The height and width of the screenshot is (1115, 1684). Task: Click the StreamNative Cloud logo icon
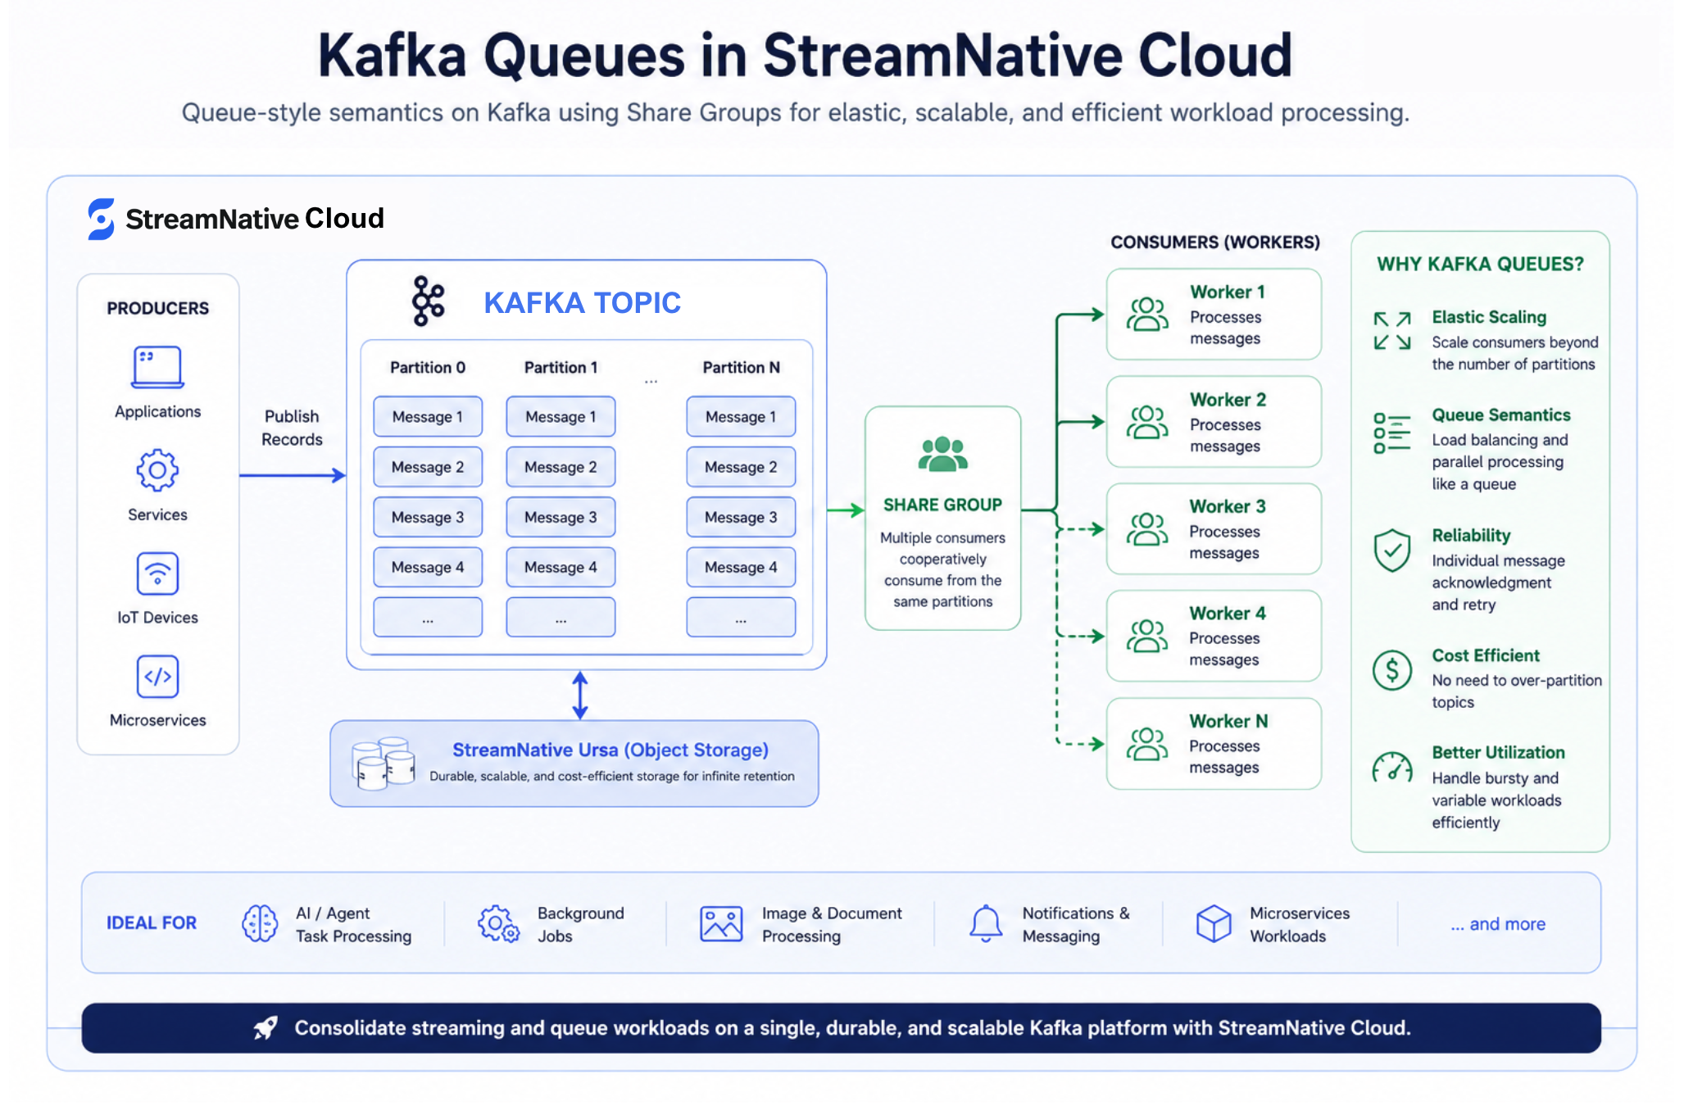click(x=101, y=219)
